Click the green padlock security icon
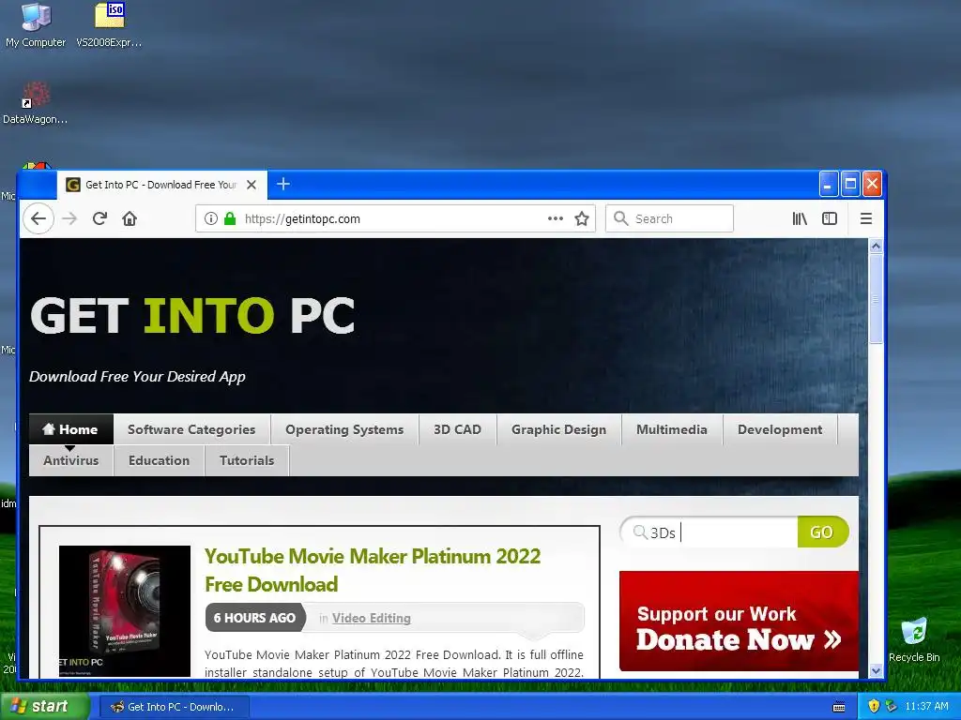The width and height of the screenshot is (961, 720). (x=230, y=218)
